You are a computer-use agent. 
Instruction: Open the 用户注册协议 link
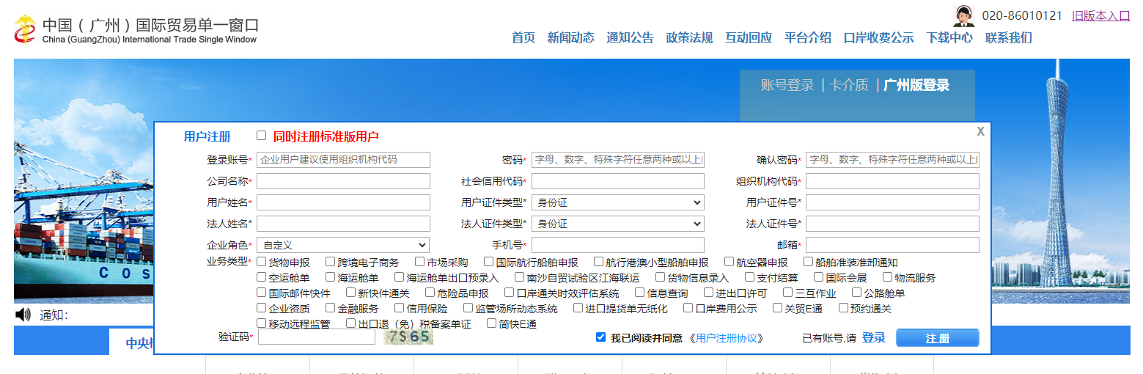[729, 338]
